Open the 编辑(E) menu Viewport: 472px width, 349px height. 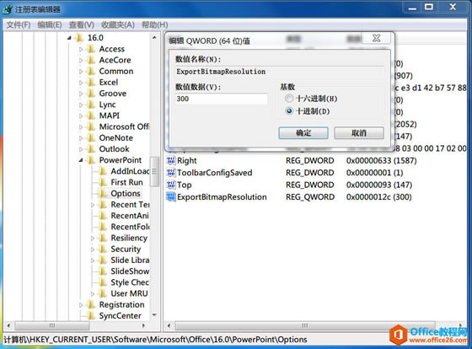50,24
